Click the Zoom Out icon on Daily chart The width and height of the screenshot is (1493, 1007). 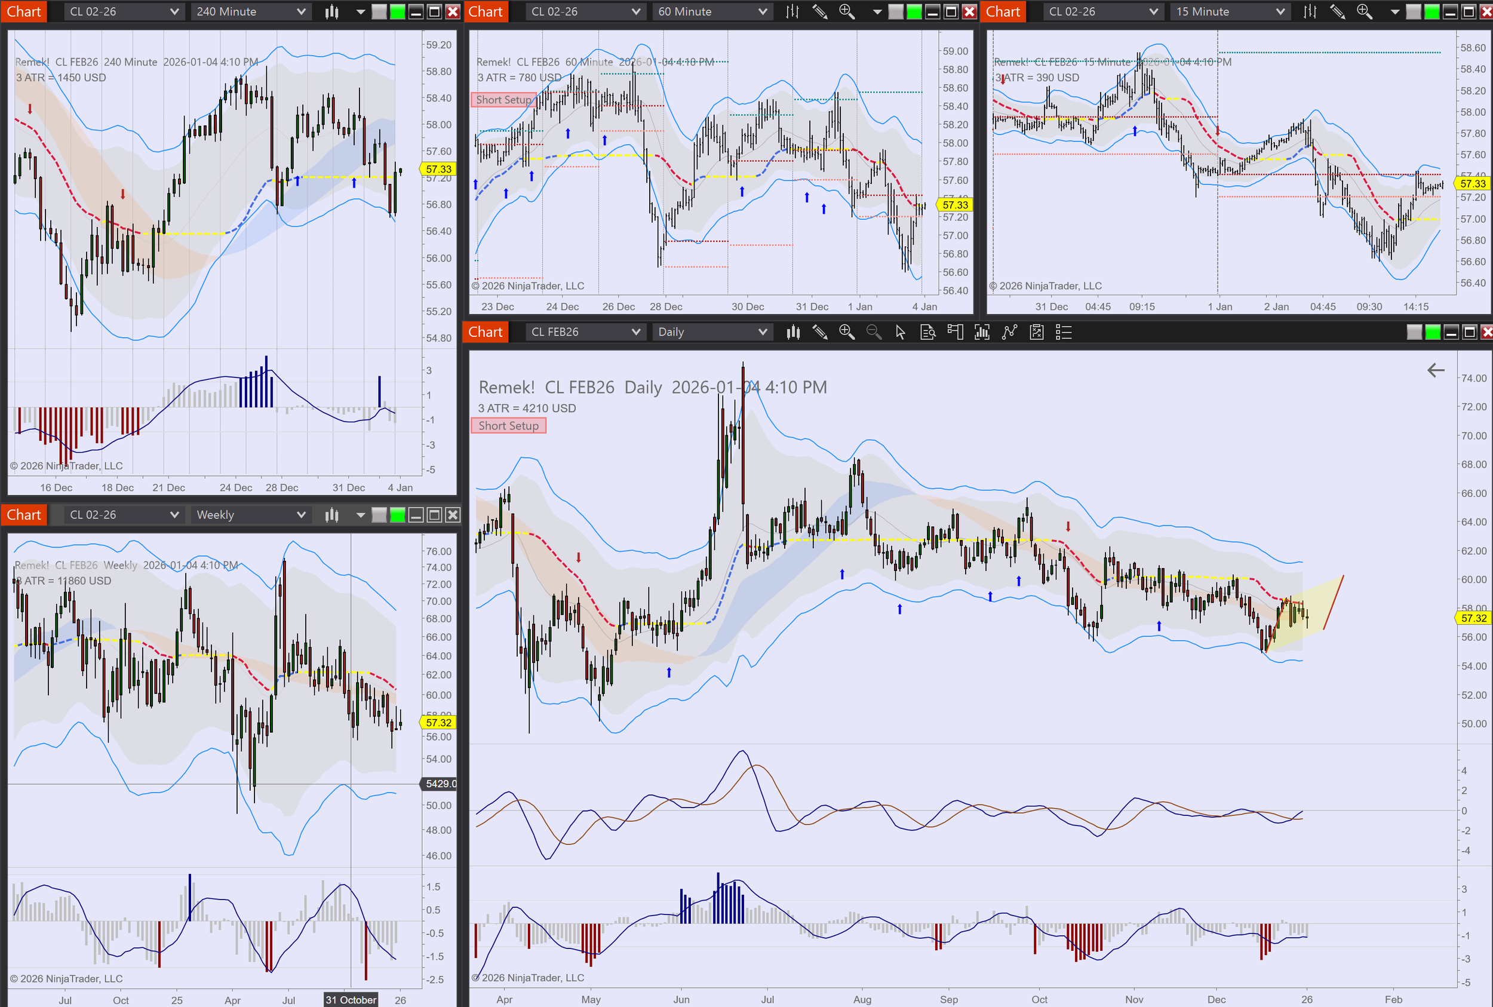[x=873, y=332]
